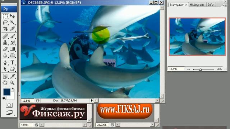The width and height of the screenshot is (230, 129).
Task: Select the Lasso tool
Action: [5, 22]
